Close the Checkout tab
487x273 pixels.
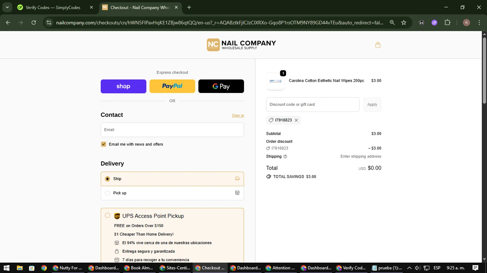click(176, 7)
